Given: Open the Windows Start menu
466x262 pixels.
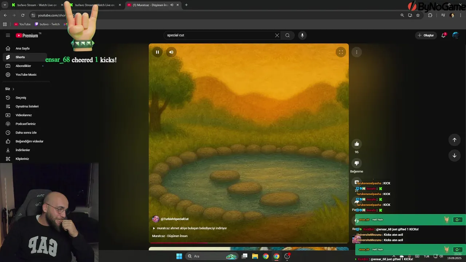Looking at the screenshot, I should 179,256.
